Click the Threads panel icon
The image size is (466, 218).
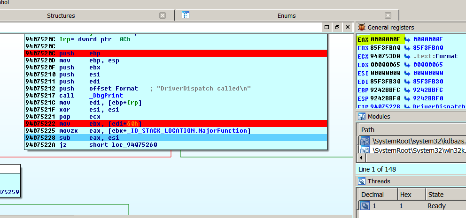click(x=362, y=181)
